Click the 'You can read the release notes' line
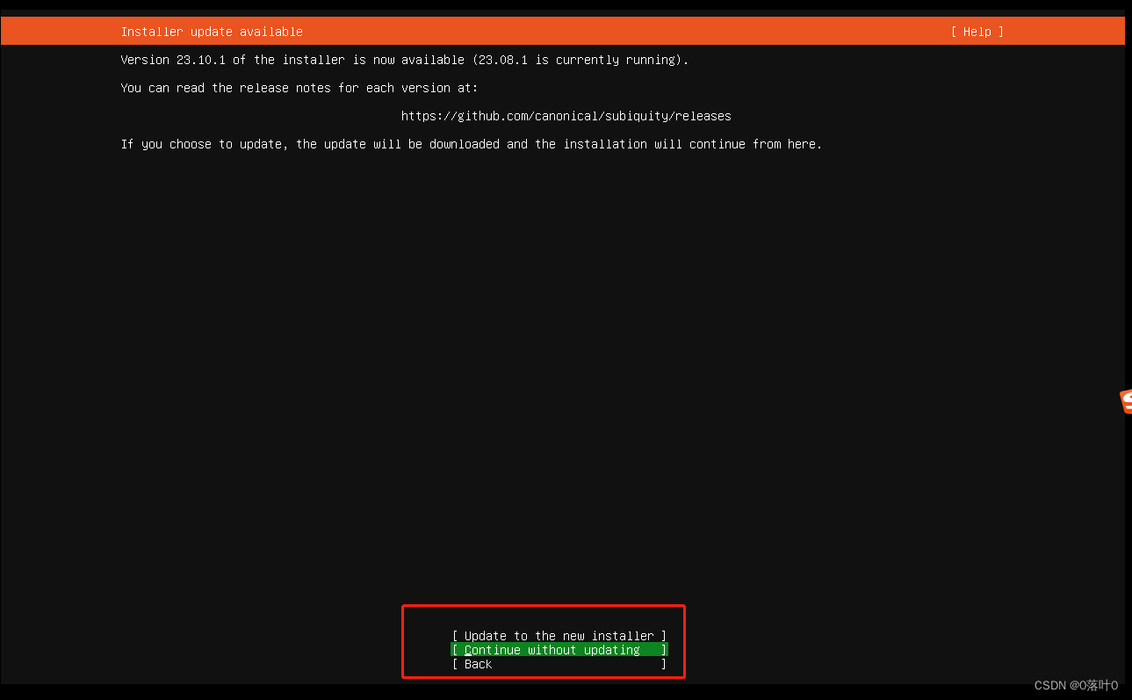The width and height of the screenshot is (1132, 700). (x=299, y=88)
